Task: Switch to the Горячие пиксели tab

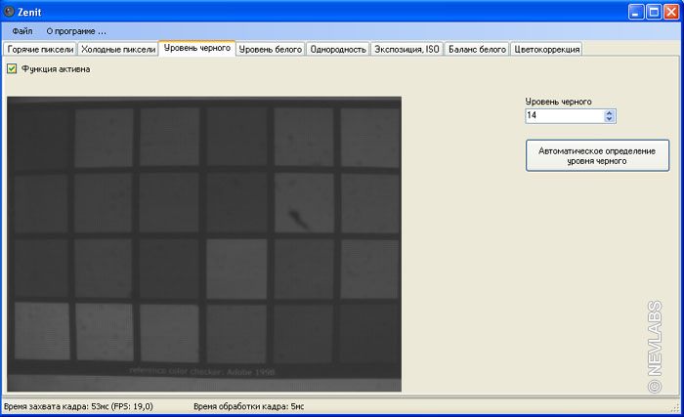Action: pyautogui.click(x=40, y=49)
